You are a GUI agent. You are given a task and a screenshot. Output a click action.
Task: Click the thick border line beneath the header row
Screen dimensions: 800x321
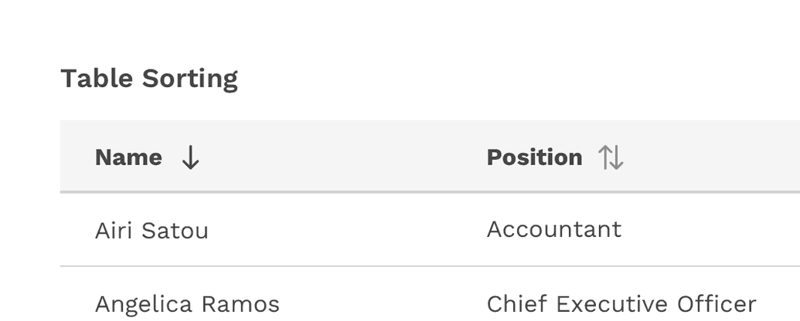(386, 191)
